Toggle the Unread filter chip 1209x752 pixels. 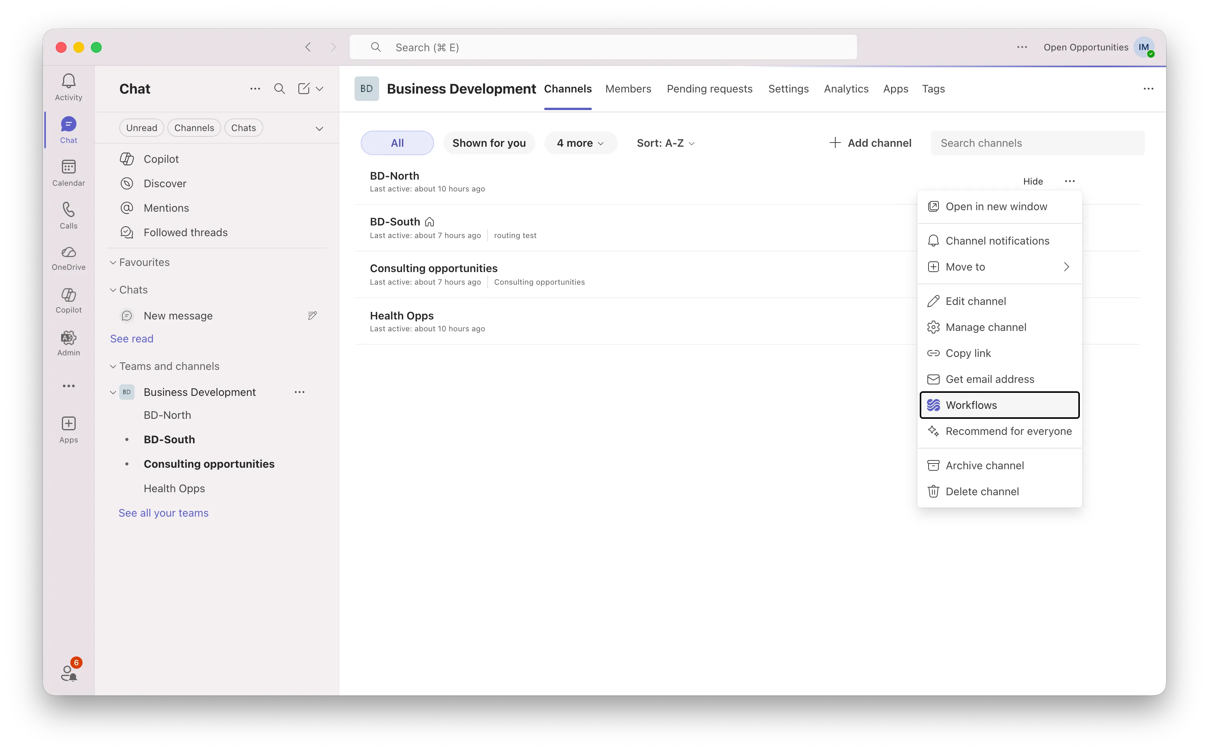point(141,128)
